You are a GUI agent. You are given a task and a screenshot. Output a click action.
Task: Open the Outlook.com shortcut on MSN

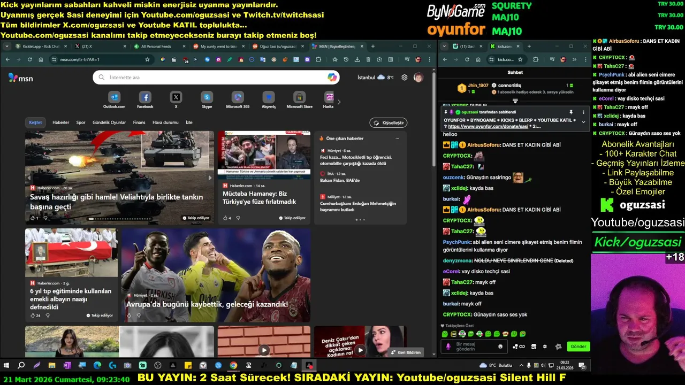point(114,100)
